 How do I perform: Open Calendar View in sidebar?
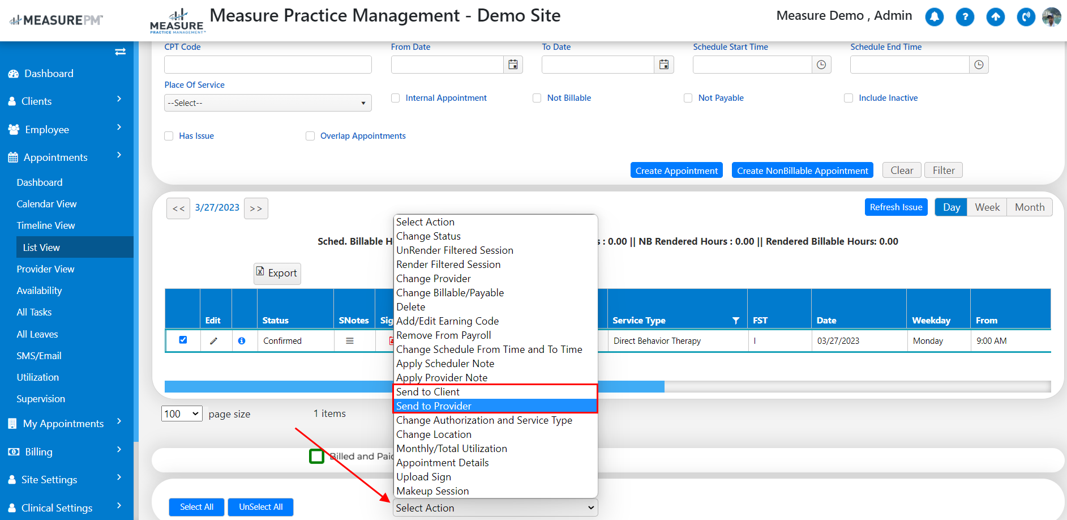[x=46, y=204]
